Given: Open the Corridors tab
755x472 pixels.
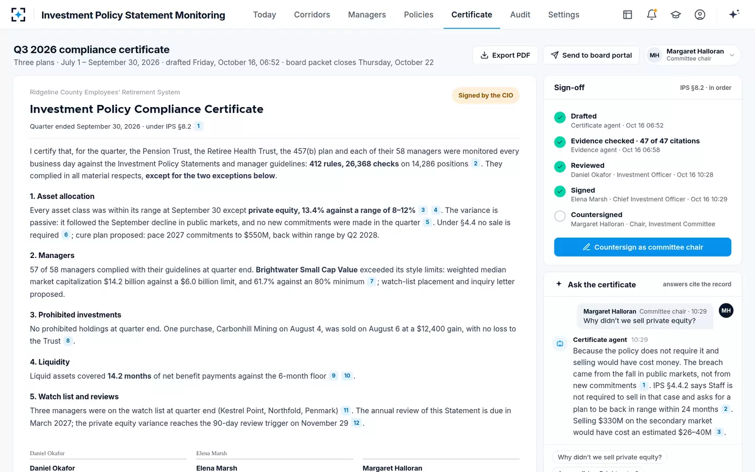Looking at the screenshot, I should (312, 15).
